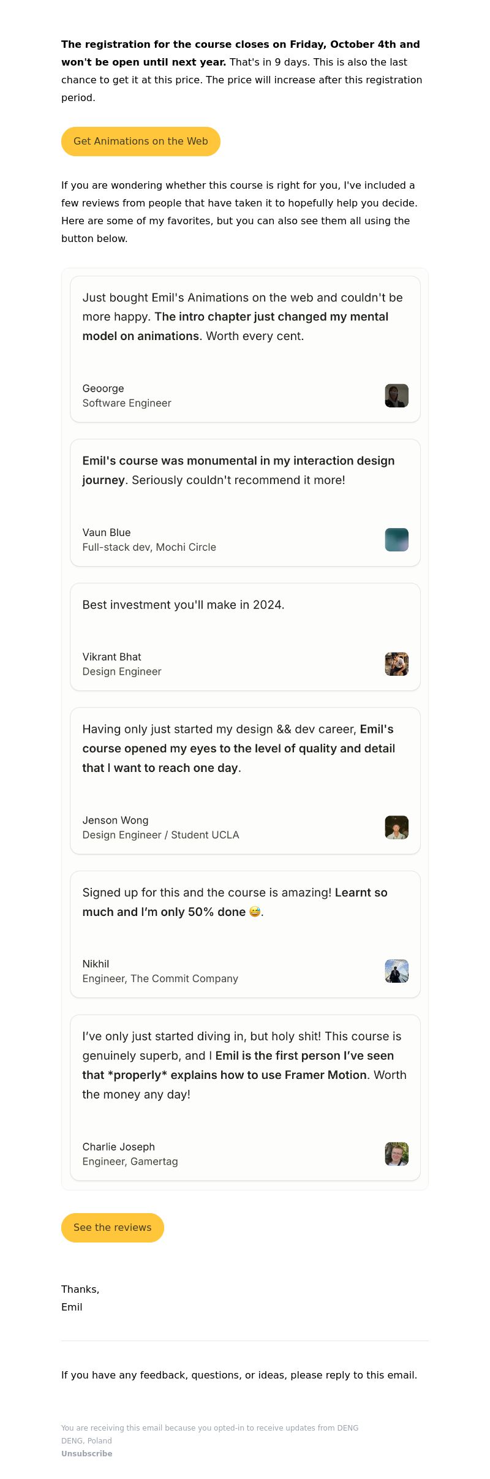Click the bold registration deadline sentence

(x=241, y=53)
